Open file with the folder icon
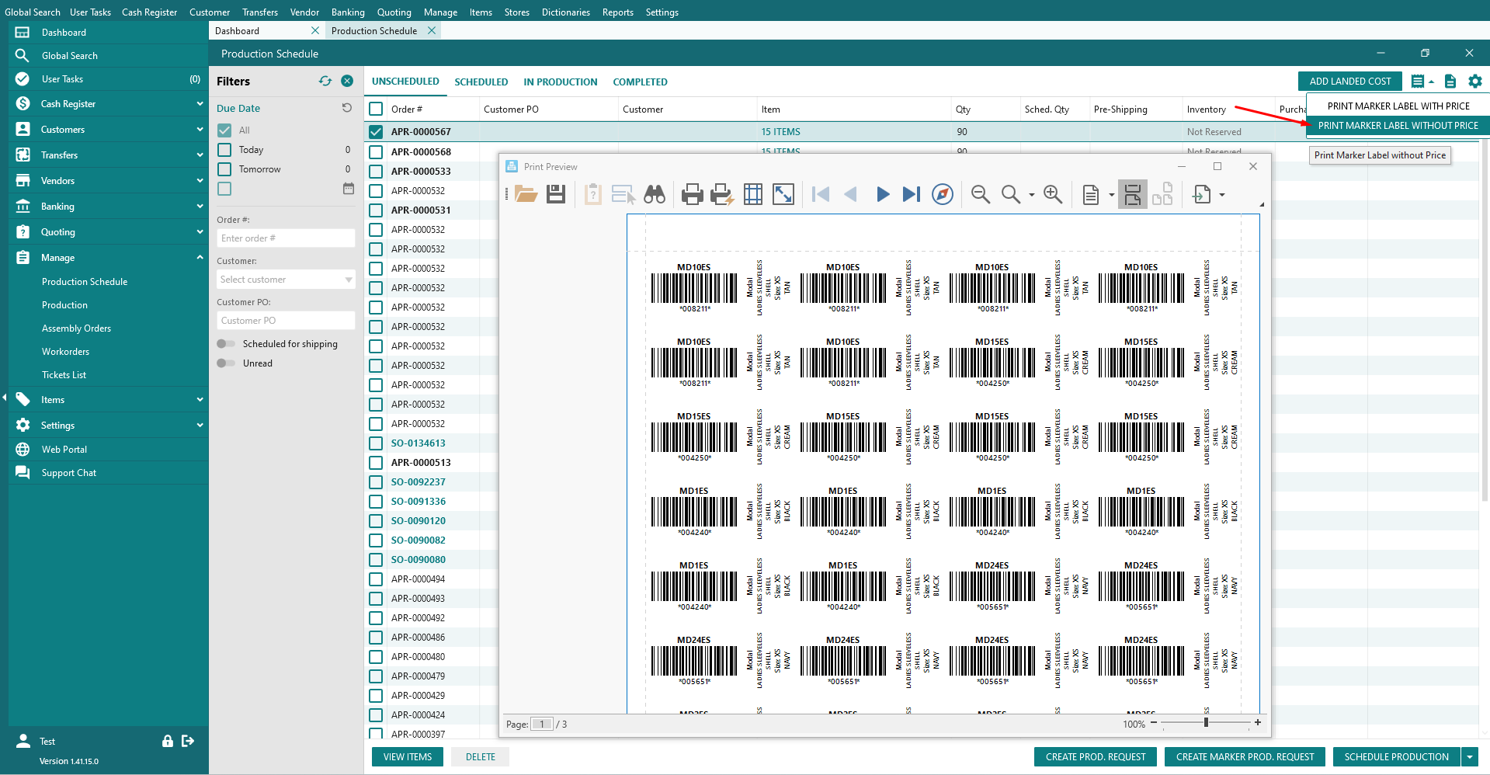The image size is (1490, 775). (526, 194)
